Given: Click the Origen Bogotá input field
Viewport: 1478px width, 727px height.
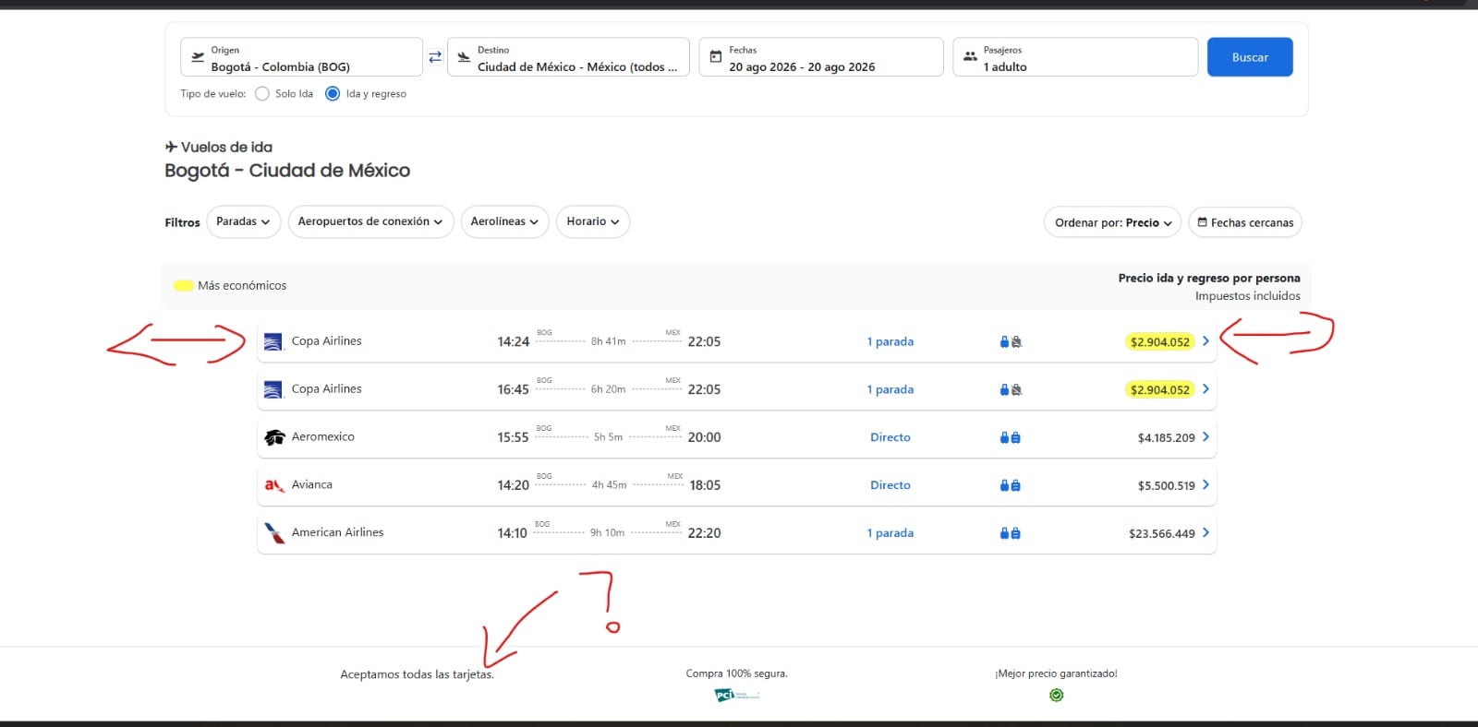Looking at the screenshot, I should [x=301, y=57].
